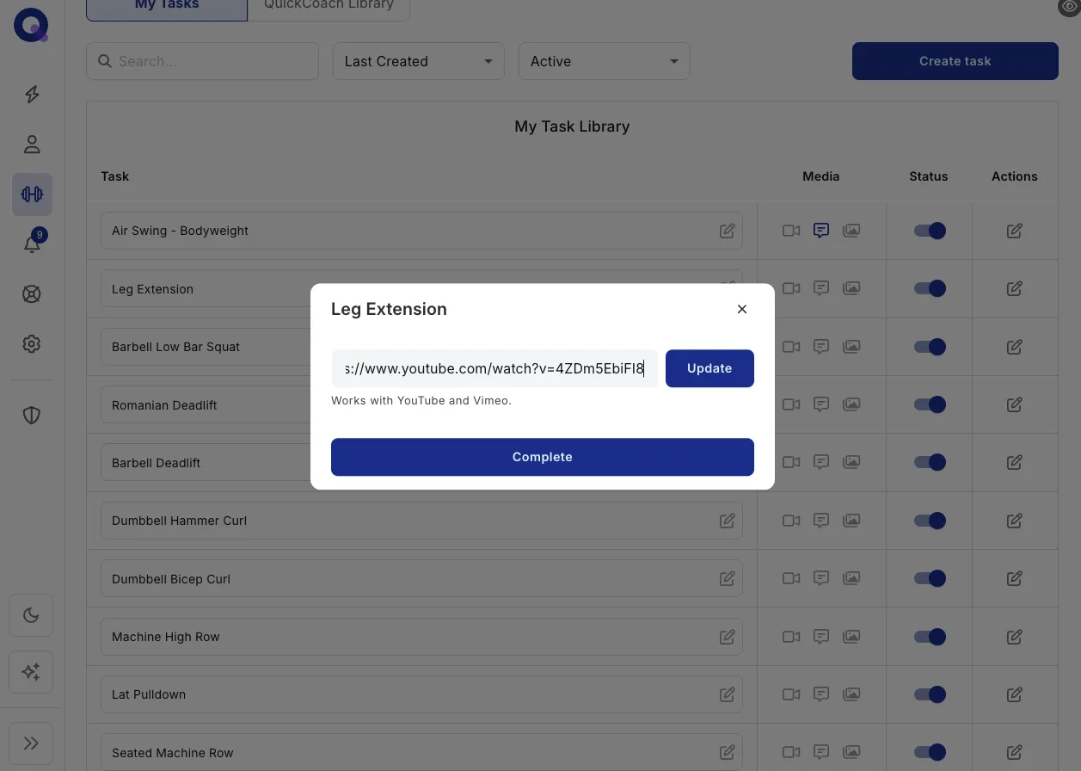The image size is (1081, 771).
Task: Switch to My Tasks tab
Action: [x=167, y=7]
